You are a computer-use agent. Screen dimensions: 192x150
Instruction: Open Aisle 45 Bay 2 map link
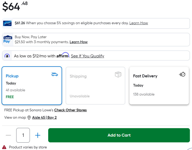44,118
